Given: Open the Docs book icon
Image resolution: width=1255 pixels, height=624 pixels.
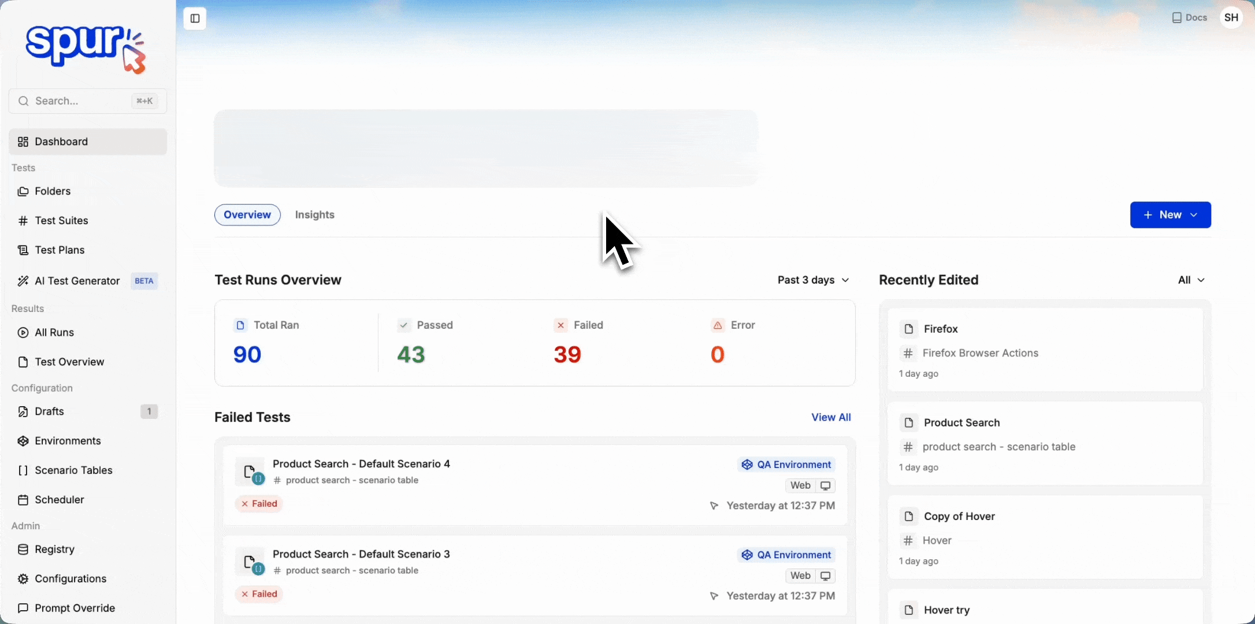Looking at the screenshot, I should point(1176,18).
